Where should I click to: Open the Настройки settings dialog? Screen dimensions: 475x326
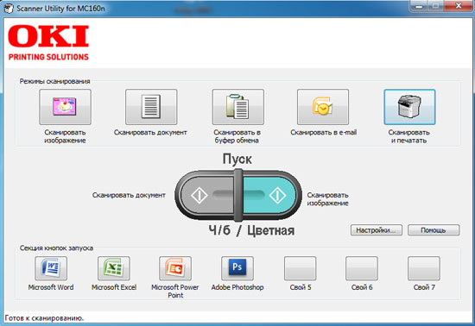[x=377, y=230]
